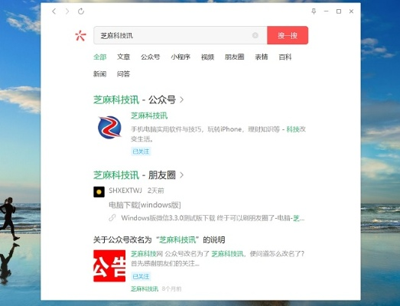Click the red 搜一搜 logo icon

click(x=80, y=35)
